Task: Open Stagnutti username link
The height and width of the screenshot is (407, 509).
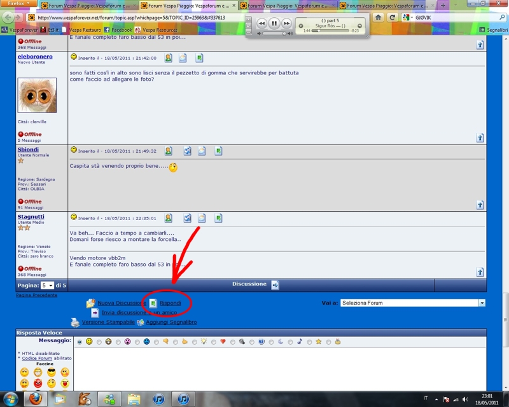Action: [x=31, y=217]
